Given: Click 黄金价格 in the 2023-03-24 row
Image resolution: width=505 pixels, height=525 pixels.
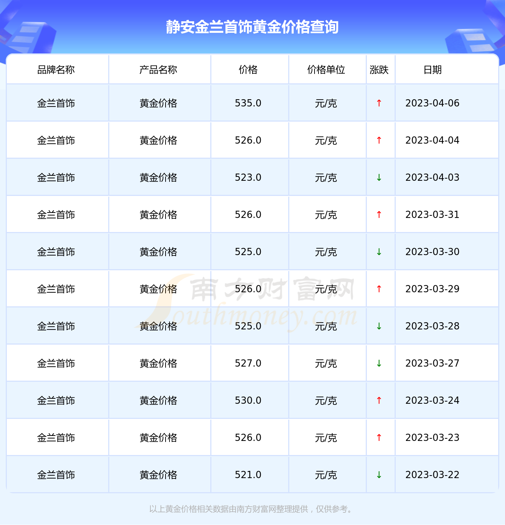Looking at the screenshot, I should click(x=158, y=401).
